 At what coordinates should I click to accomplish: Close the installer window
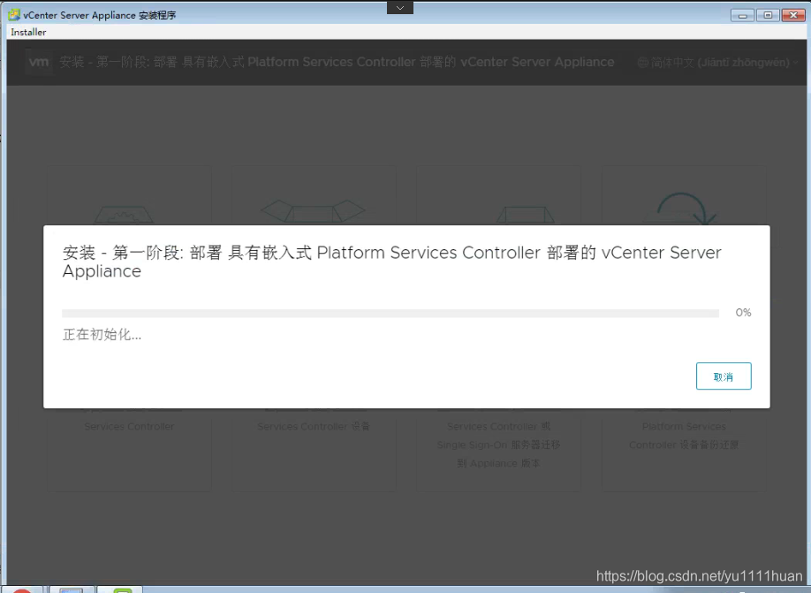(793, 16)
